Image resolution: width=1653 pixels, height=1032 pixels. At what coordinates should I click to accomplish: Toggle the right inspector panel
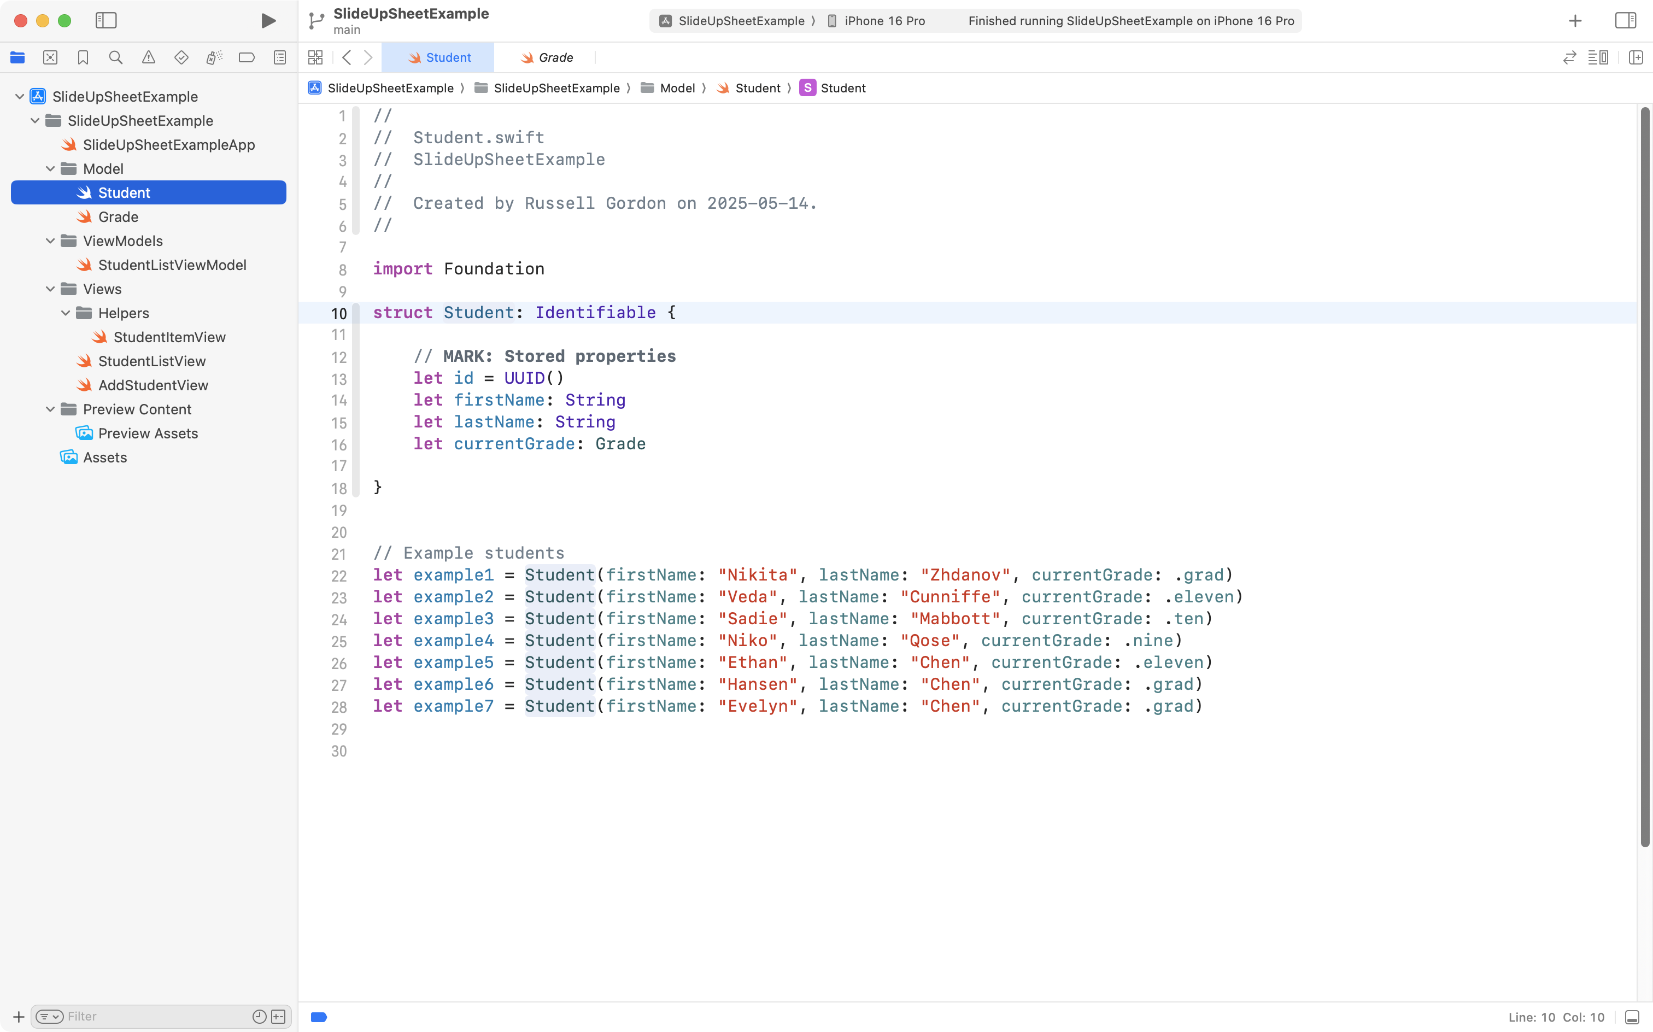[1625, 20]
